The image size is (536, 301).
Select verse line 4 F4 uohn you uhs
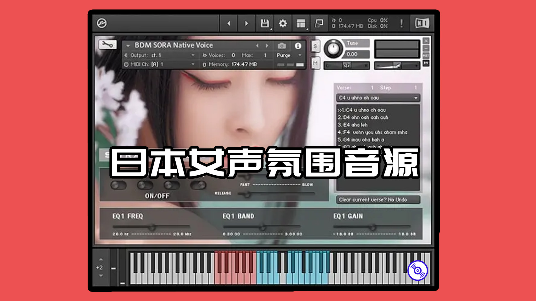372,132
